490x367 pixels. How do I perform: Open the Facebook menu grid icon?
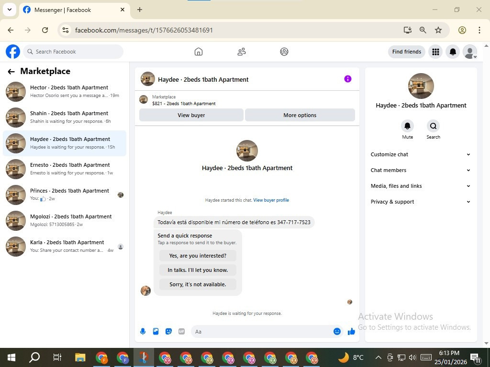[x=435, y=52]
